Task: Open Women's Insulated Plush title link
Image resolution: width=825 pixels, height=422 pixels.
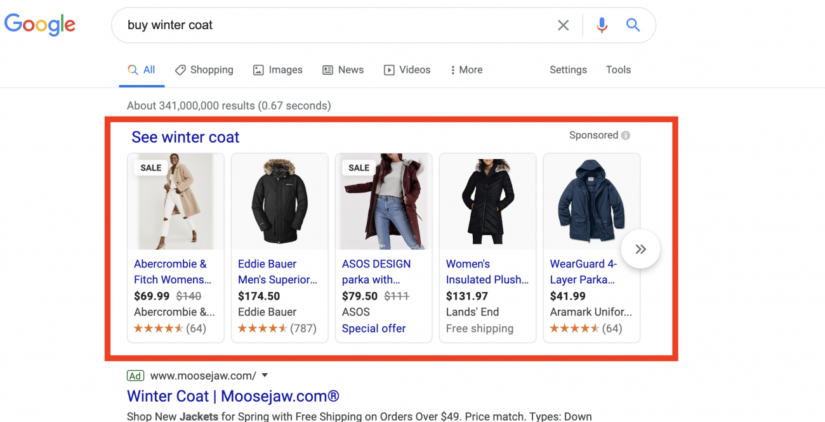Action: click(x=487, y=272)
